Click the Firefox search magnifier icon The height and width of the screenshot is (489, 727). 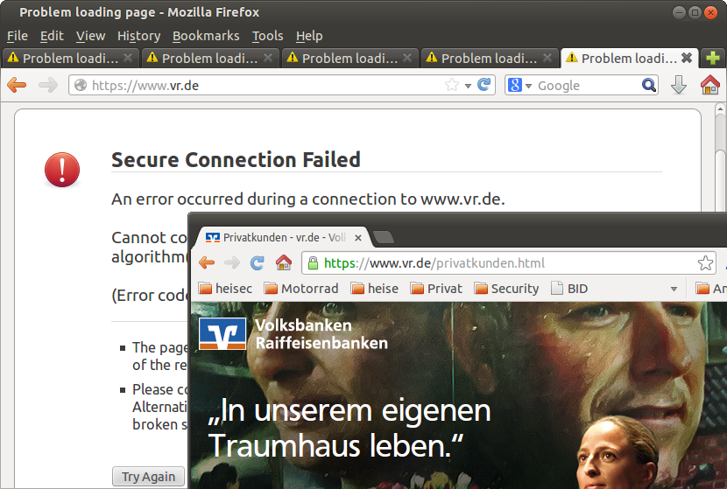click(649, 85)
